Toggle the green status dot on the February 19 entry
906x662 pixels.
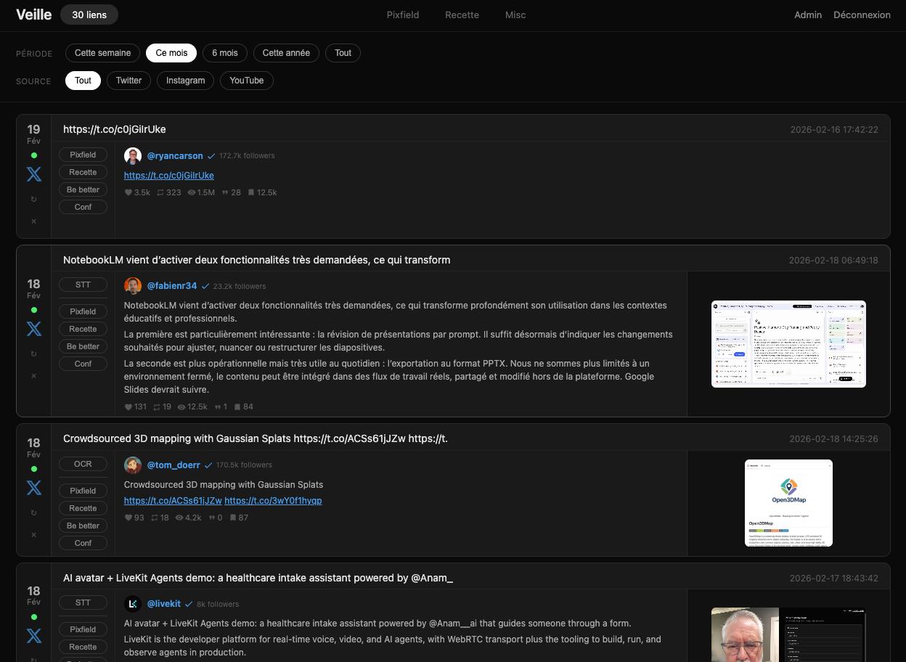click(33, 155)
